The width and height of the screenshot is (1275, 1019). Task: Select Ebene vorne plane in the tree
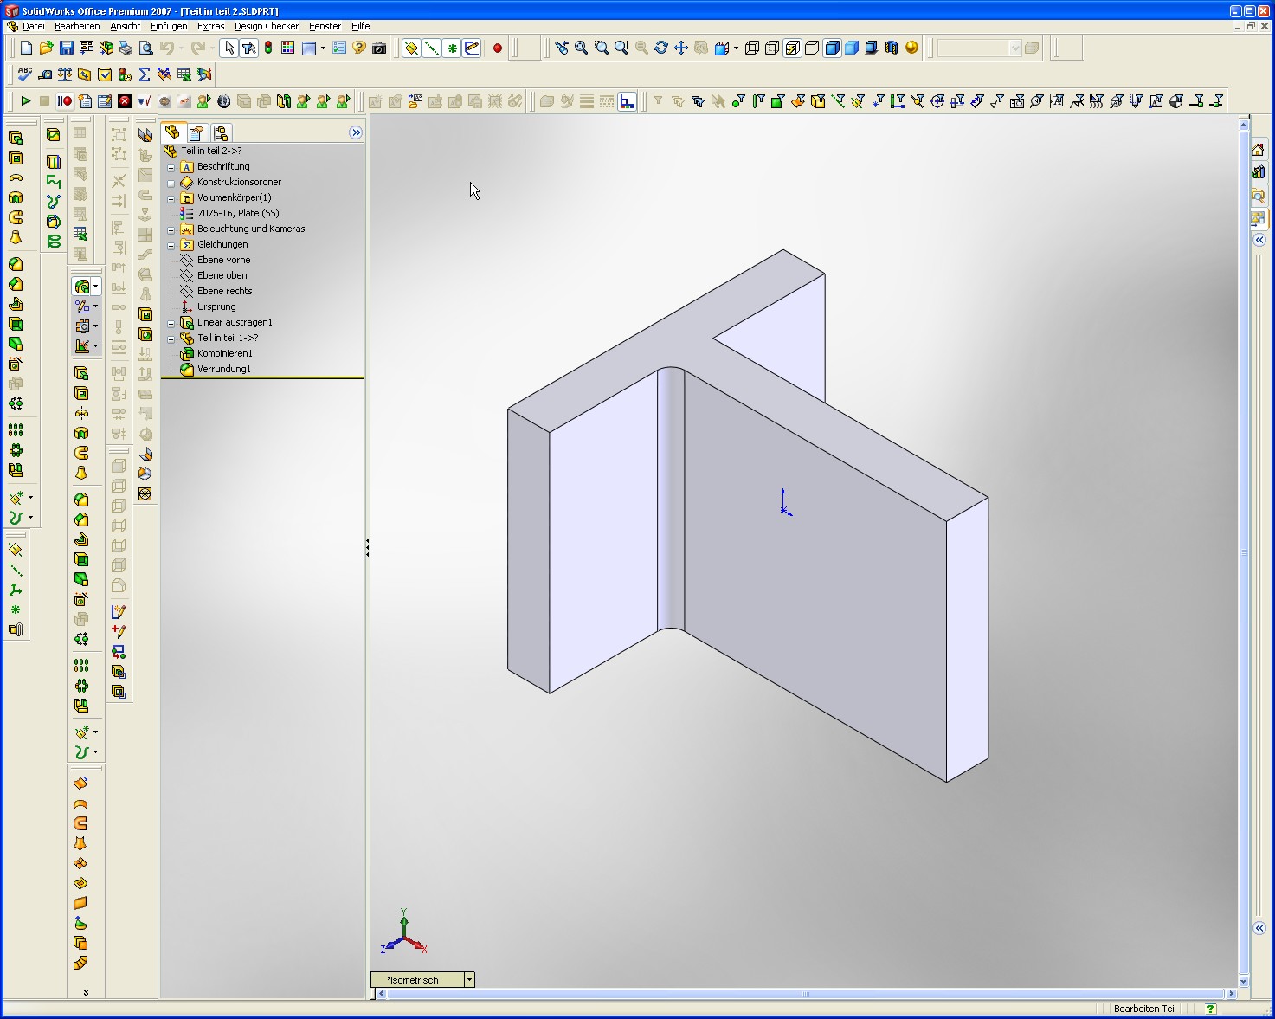(223, 260)
